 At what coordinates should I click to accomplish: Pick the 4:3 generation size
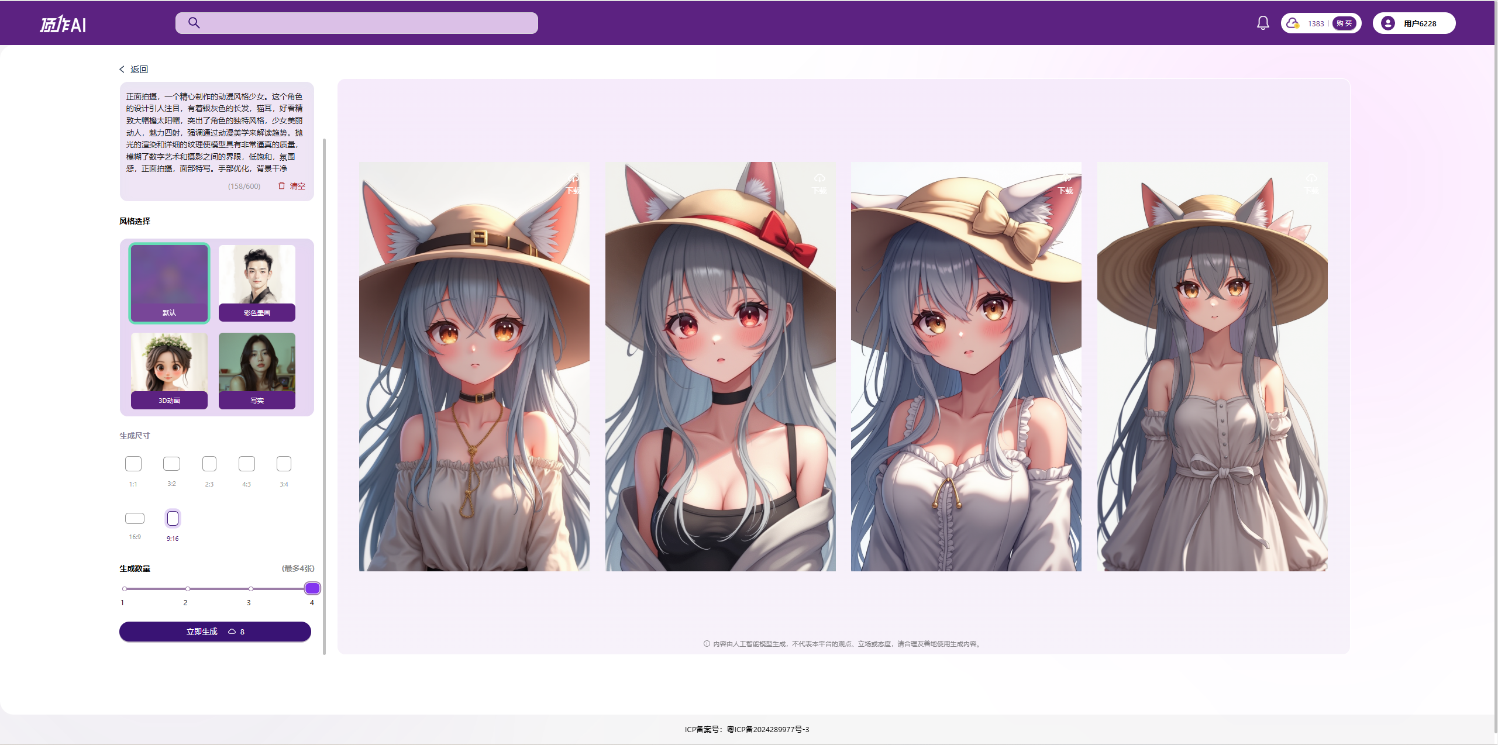coord(247,464)
